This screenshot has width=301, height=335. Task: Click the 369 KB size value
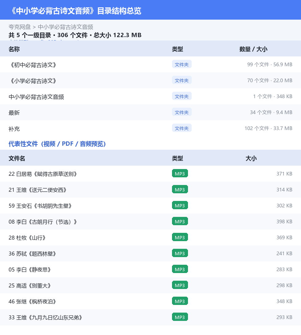284,237
